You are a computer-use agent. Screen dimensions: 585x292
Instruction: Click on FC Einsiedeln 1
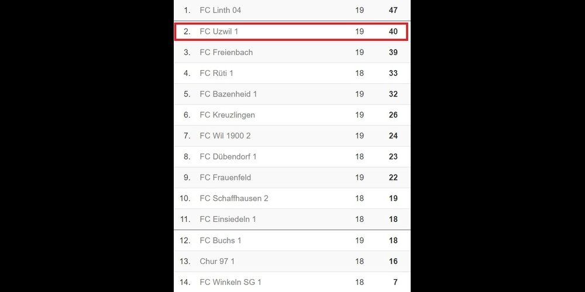[x=228, y=220]
